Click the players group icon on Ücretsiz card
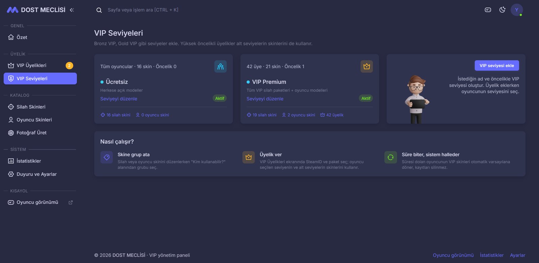539x263 pixels. tap(220, 66)
